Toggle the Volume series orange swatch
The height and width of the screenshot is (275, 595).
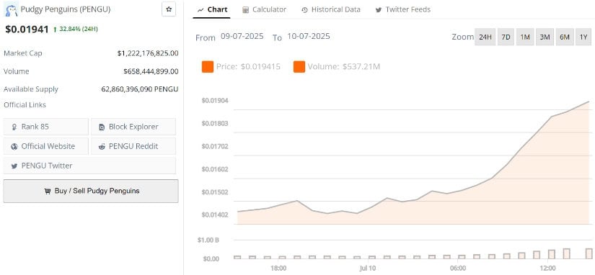pyautogui.click(x=299, y=67)
